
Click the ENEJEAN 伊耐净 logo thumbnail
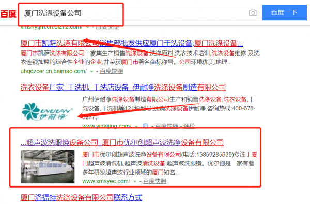pos(48,112)
